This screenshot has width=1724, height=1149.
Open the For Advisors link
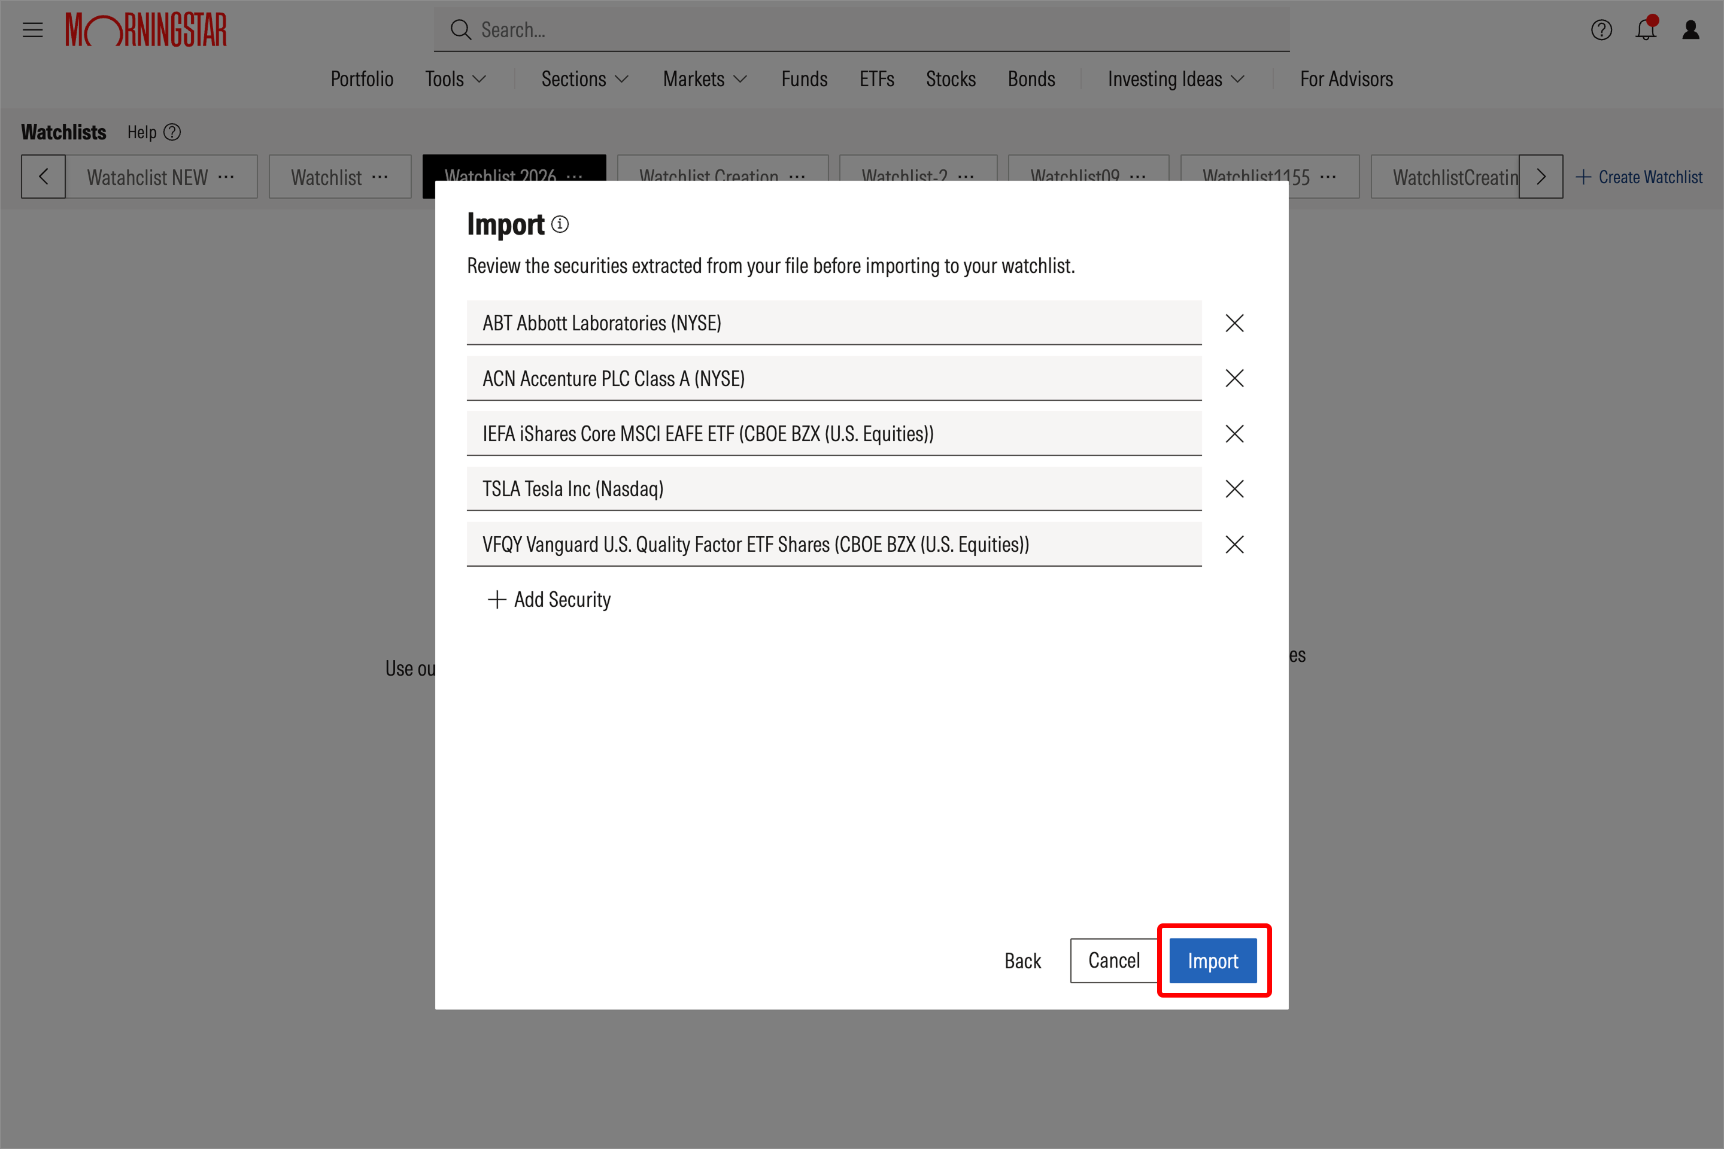tap(1346, 79)
